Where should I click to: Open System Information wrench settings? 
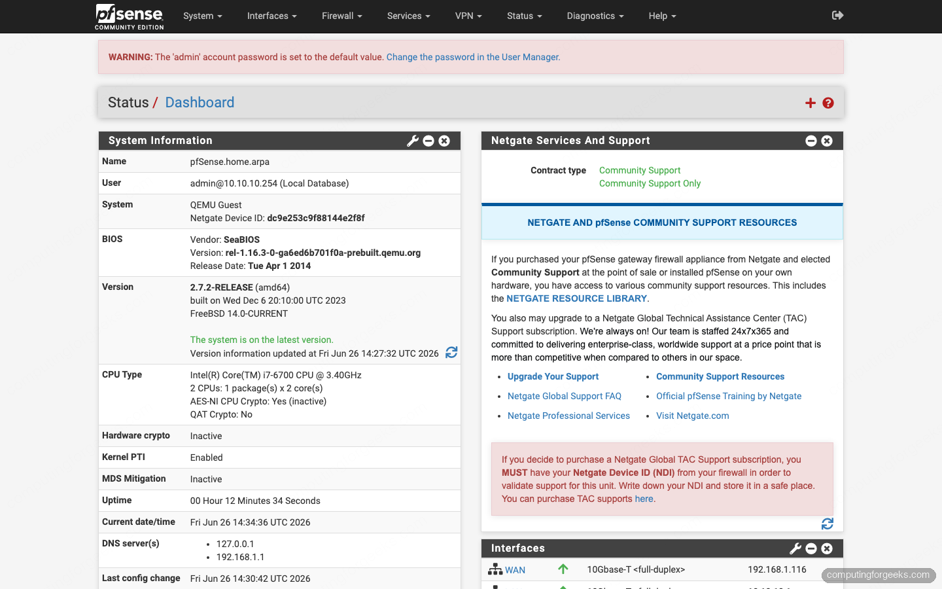pyautogui.click(x=413, y=141)
